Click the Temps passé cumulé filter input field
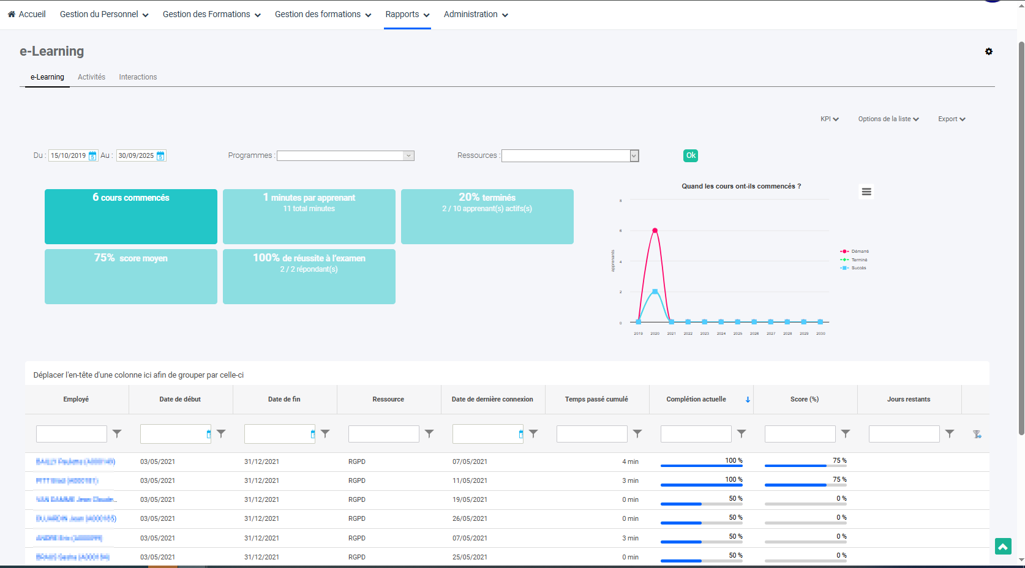 pos(591,434)
